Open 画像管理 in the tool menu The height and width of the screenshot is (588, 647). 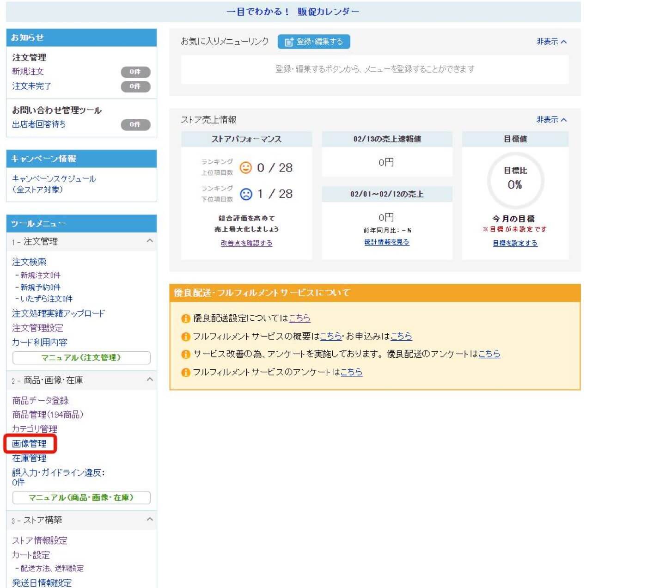pyautogui.click(x=29, y=443)
